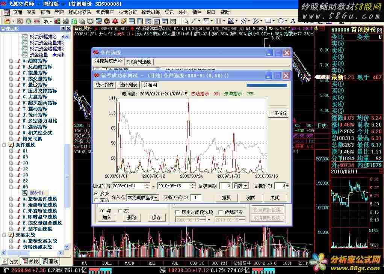
Task: Click the 上证指数 button
Action: (278, 113)
